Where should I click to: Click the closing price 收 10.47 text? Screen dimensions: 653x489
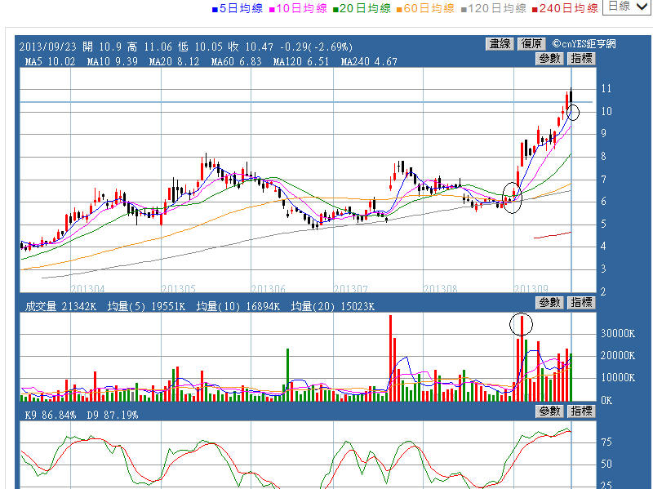pos(251,47)
